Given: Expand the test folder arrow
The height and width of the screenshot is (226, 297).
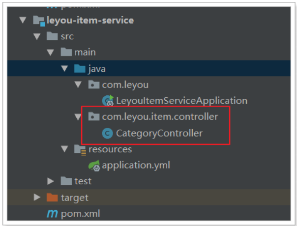Looking at the screenshot, I should pos(50,181).
